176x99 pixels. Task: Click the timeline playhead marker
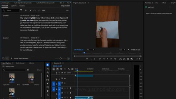77,70
